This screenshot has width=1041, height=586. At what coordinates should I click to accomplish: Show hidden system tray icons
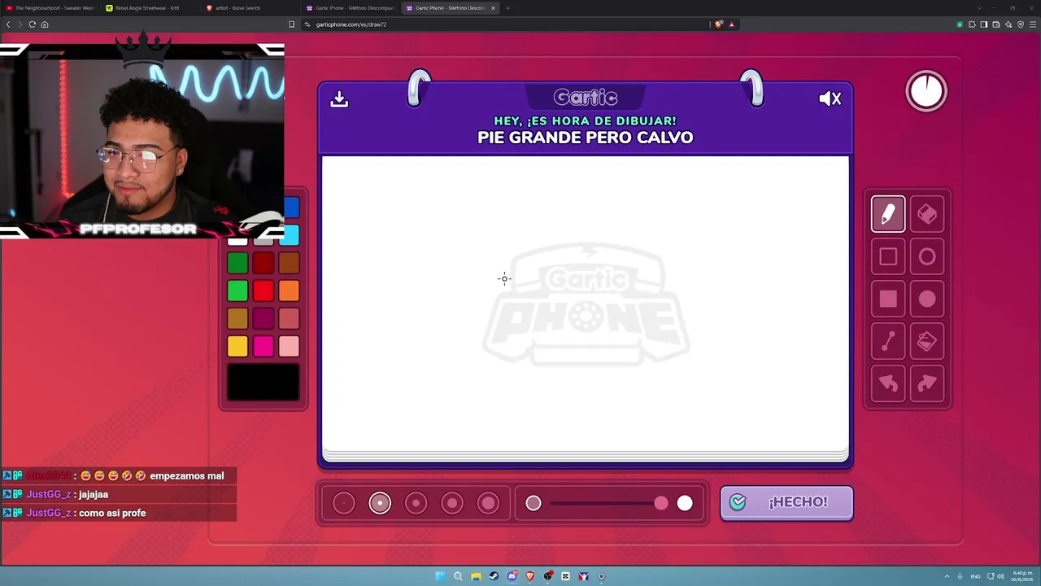coord(947,576)
